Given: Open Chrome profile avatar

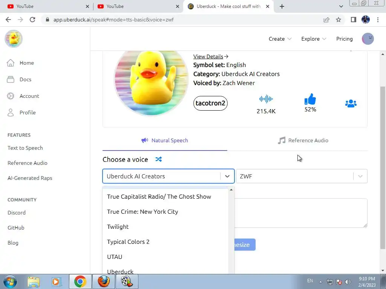Looking at the screenshot, I should (366, 20).
